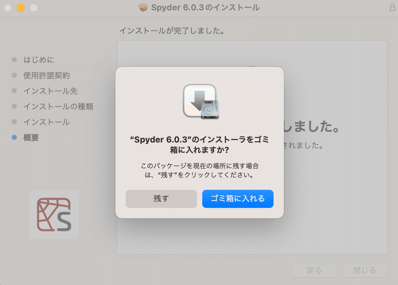Select the インストール step in sidebar
Viewport: 398px width, 285px height.
(46, 122)
